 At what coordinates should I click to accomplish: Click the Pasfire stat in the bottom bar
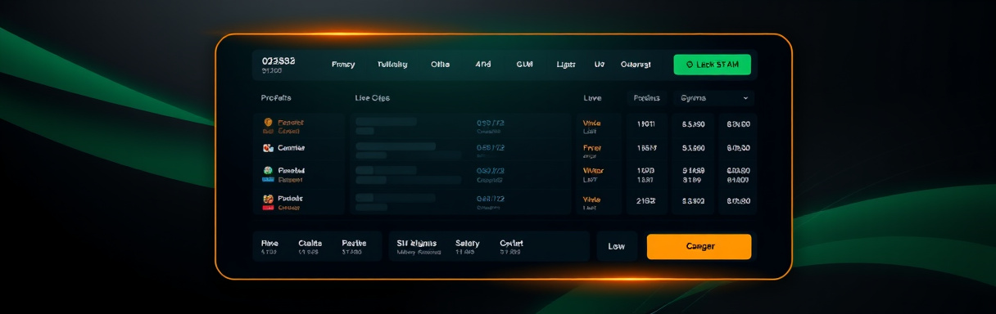(x=354, y=243)
